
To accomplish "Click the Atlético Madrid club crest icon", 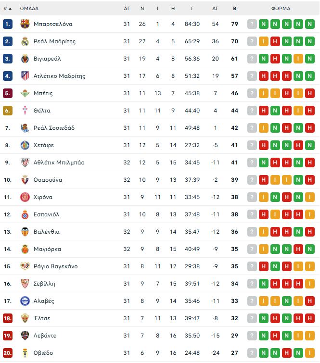I will (25, 76).
